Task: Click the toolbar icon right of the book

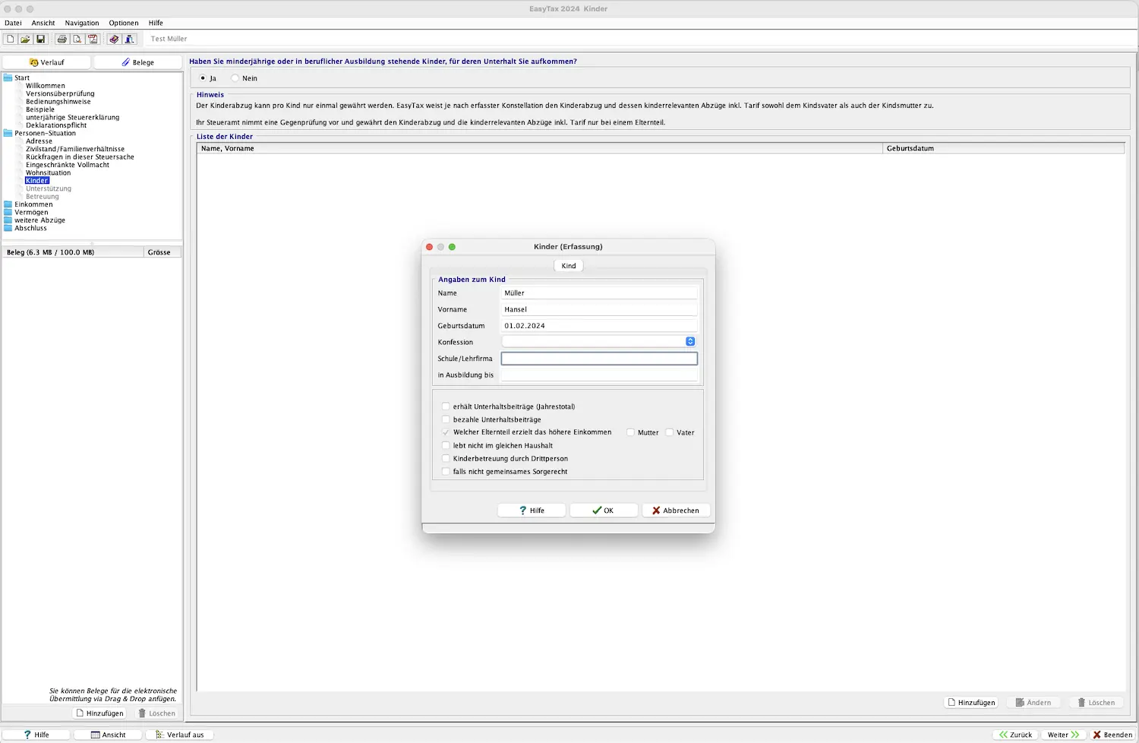Action: tap(129, 39)
